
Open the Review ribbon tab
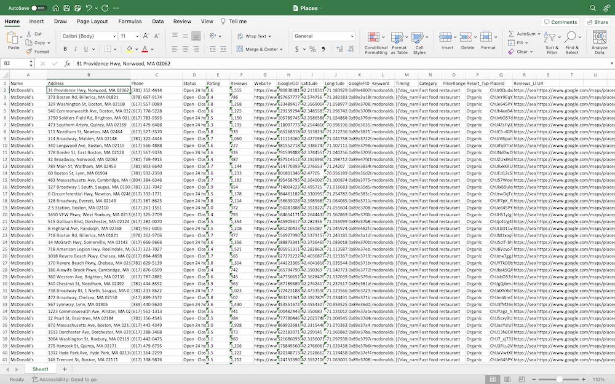182,21
